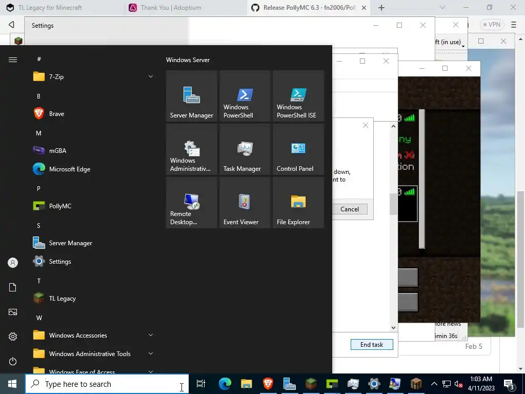Open the Windows PowerShell ISE tile
525x394 pixels.
[298, 96]
